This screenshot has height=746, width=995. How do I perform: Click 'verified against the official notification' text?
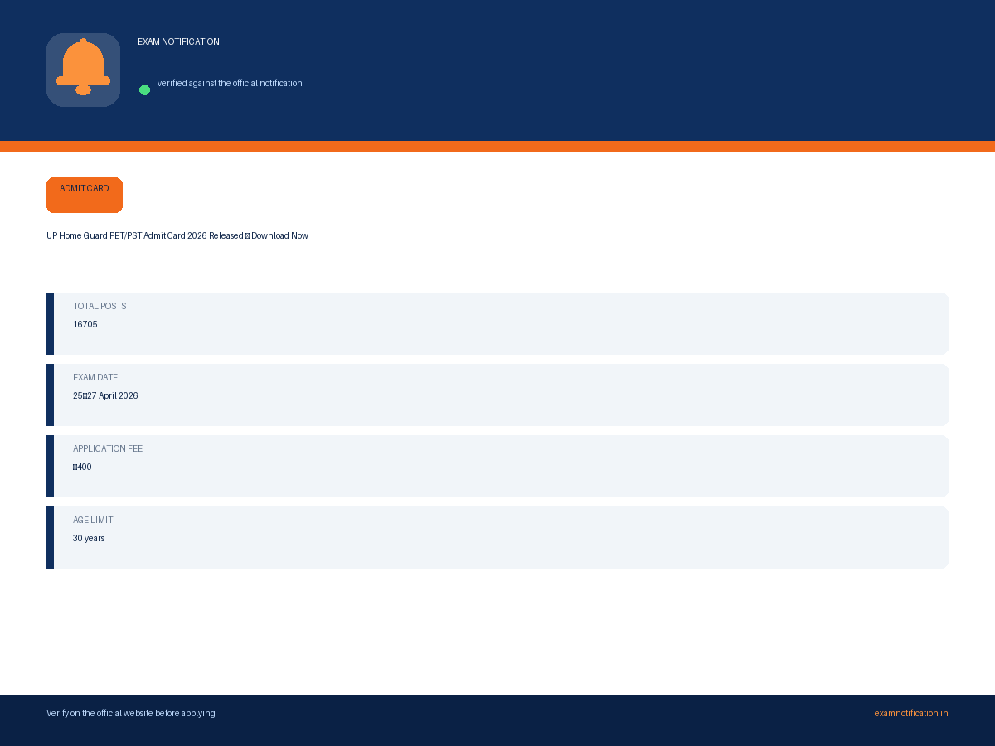(x=230, y=83)
